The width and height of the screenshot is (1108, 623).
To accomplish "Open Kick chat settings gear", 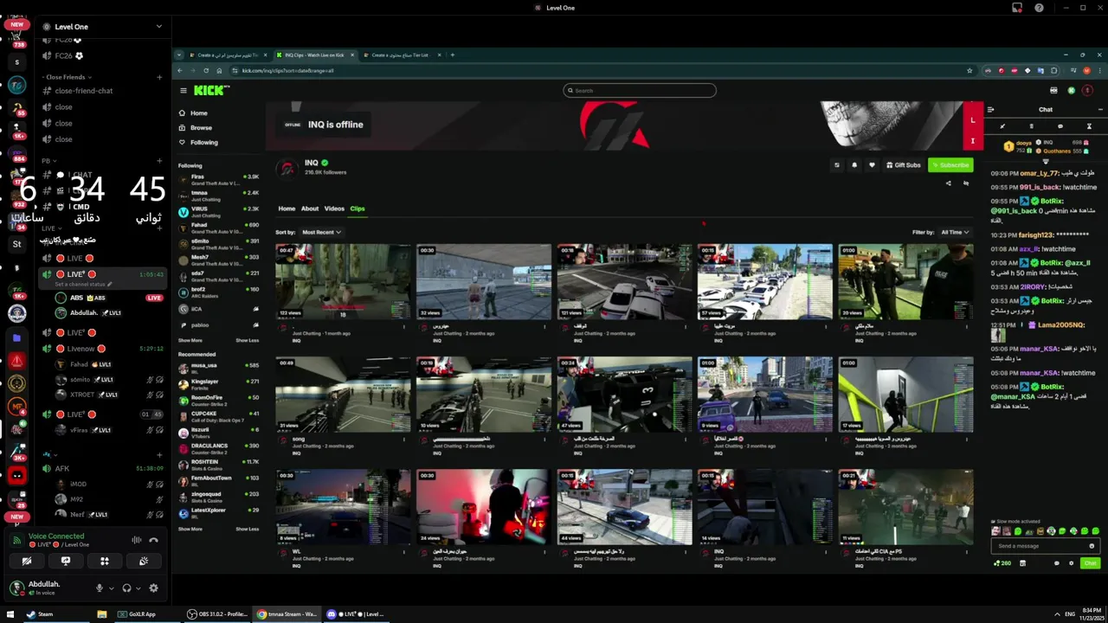I will [x=1071, y=563].
